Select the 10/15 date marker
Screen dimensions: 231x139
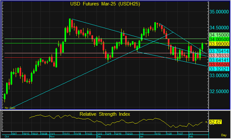click(x=26, y=134)
